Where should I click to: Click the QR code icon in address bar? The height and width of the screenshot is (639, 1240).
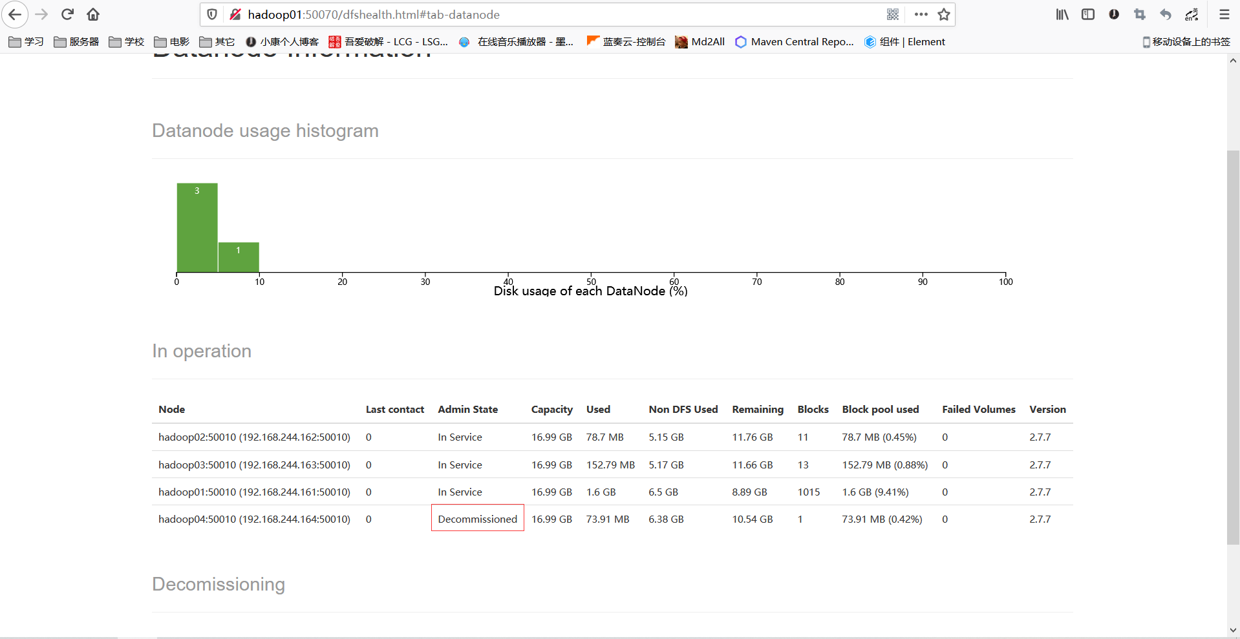pyautogui.click(x=893, y=14)
